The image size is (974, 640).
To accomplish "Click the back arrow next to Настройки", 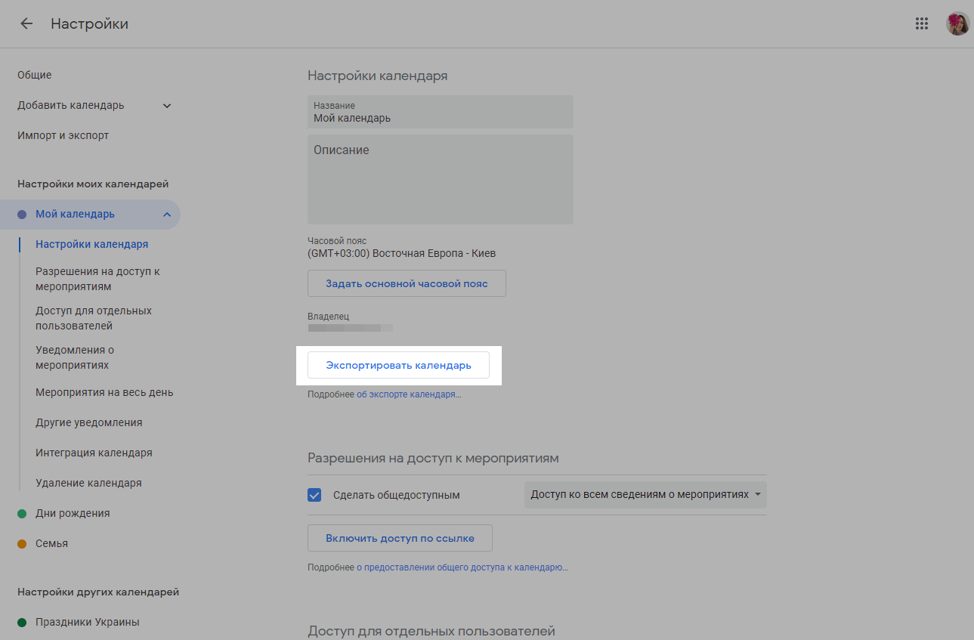I will point(26,23).
